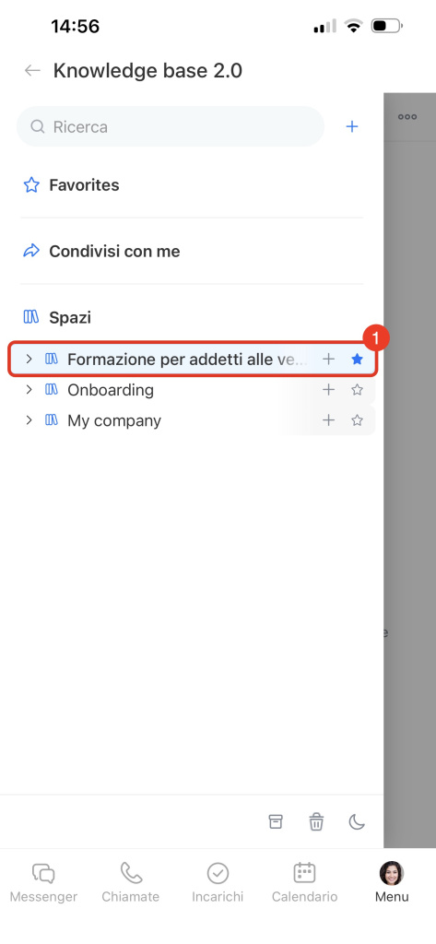Open the three-dots options menu
Image resolution: width=436 pixels, height=944 pixels.
[x=407, y=117]
